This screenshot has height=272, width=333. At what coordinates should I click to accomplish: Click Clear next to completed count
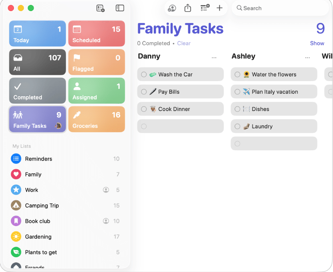[x=184, y=43]
